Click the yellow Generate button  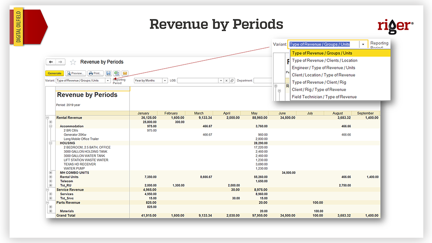point(54,73)
